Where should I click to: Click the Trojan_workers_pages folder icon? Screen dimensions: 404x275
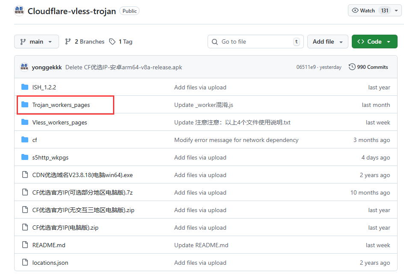point(25,105)
